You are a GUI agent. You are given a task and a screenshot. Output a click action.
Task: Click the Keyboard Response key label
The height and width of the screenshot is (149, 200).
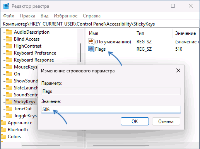pyautogui.click(x=34, y=60)
